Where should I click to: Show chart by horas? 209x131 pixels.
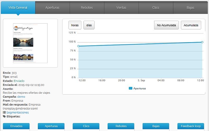[75, 25]
